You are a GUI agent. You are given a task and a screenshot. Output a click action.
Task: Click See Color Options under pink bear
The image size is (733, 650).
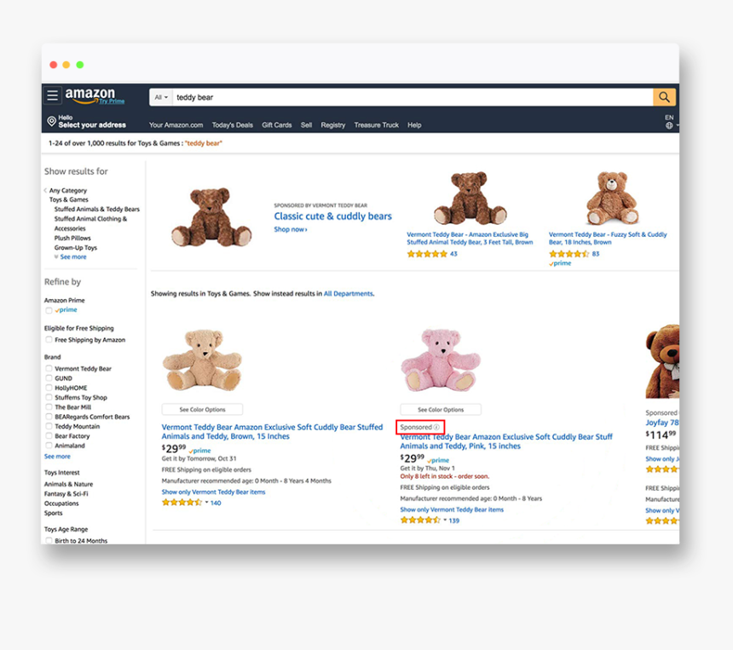coord(441,410)
